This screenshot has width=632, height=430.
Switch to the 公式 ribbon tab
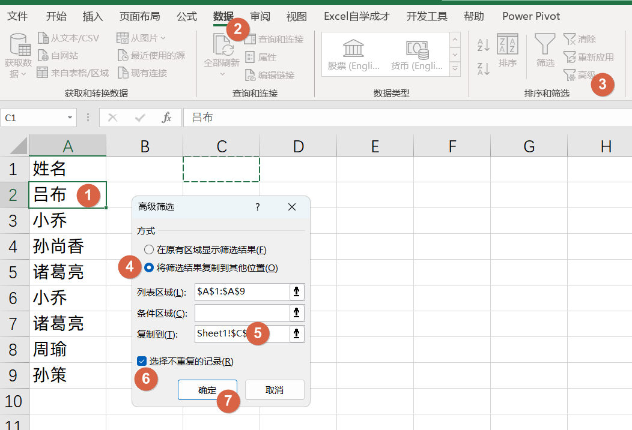point(186,16)
